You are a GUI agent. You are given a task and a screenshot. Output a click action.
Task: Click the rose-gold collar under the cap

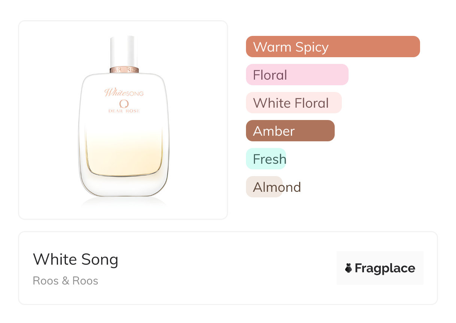coord(124,70)
